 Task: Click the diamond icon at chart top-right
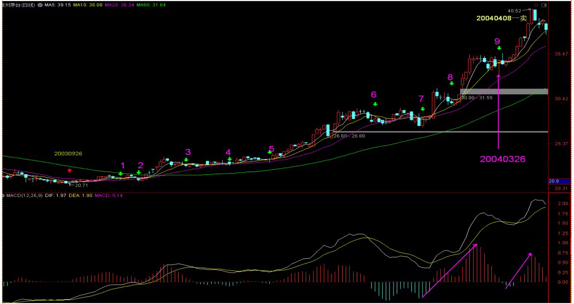(x=536, y=4)
